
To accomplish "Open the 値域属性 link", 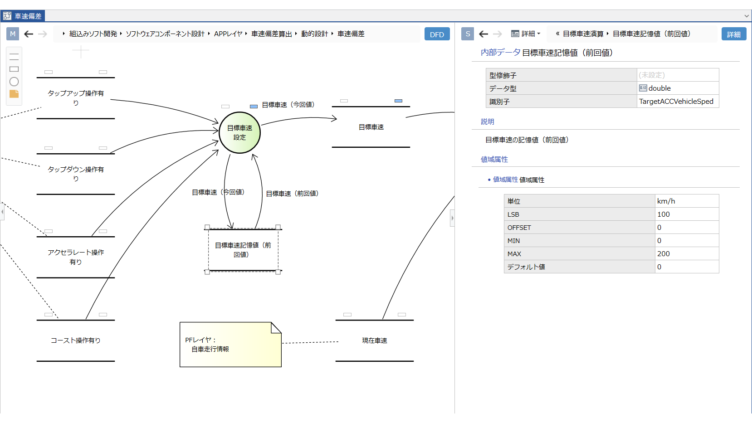I will [505, 180].
